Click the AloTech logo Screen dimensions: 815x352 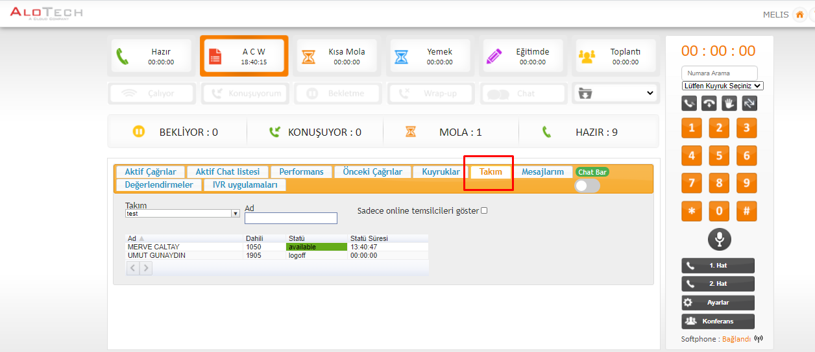click(x=46, y=14)
